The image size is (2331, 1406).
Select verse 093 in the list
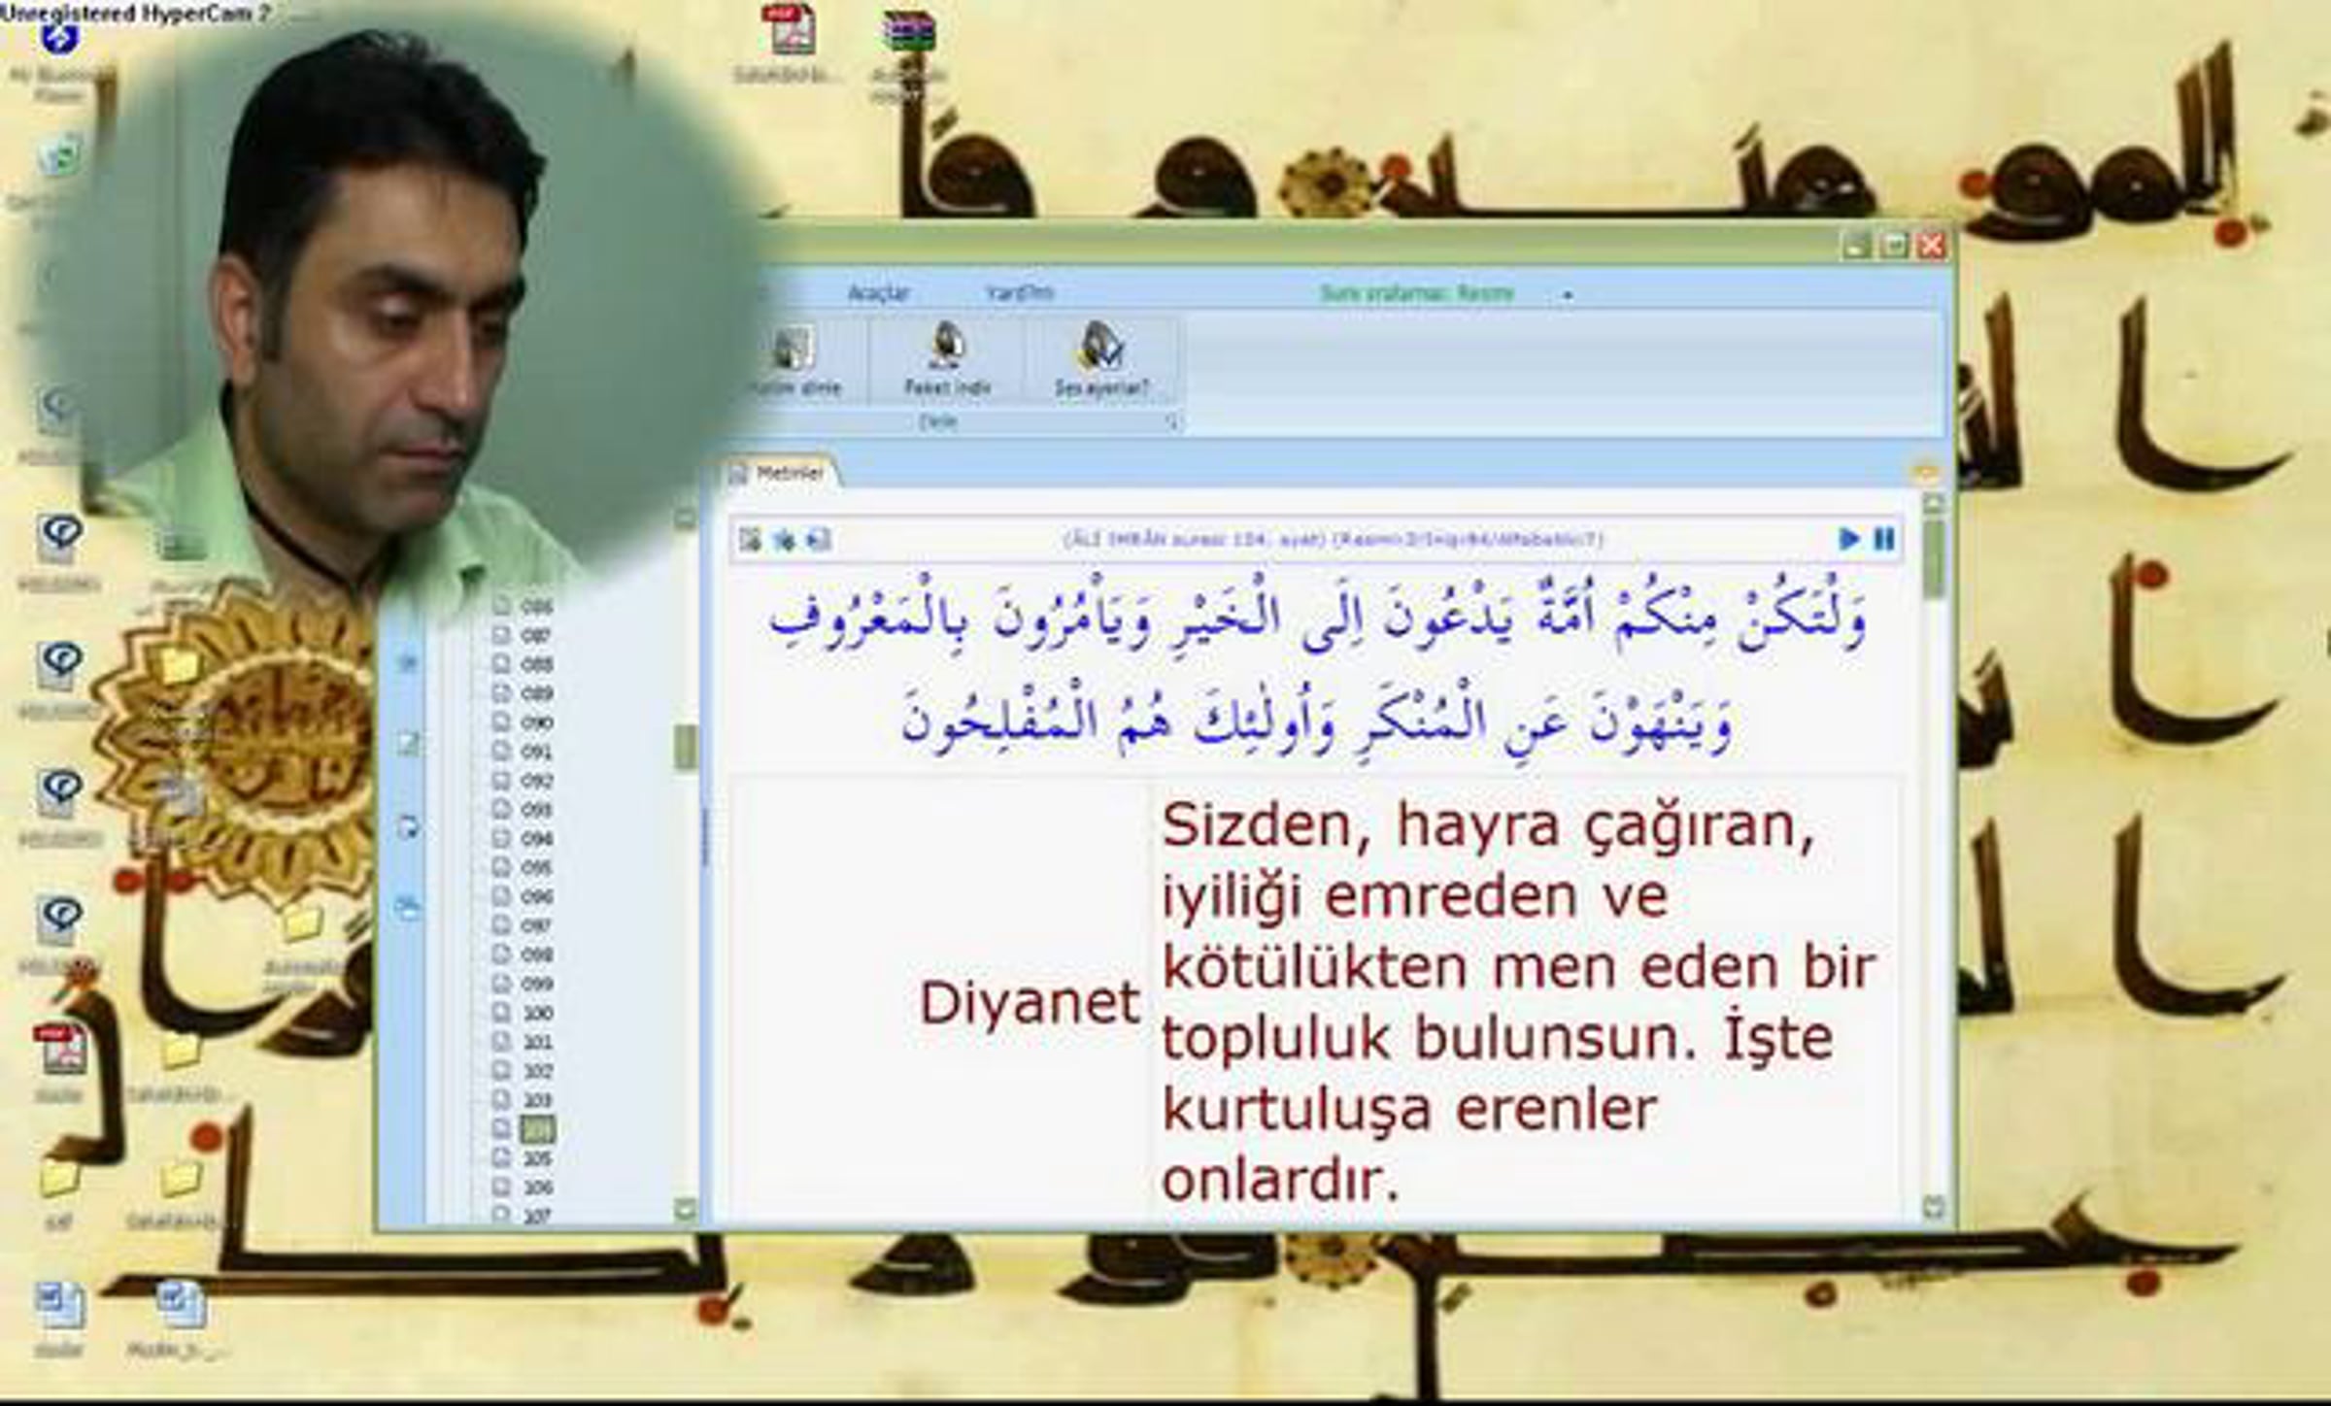(535, 810)
